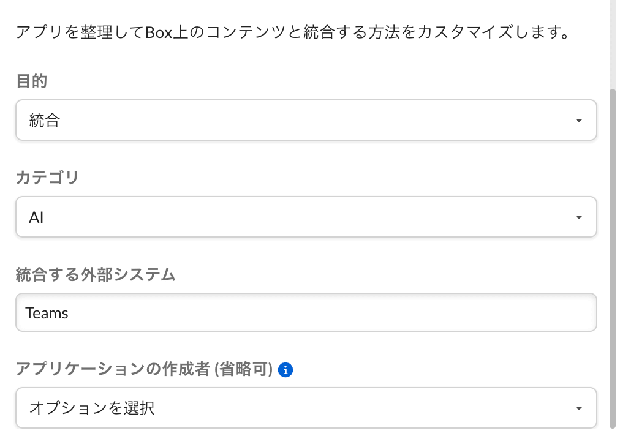620x447 pixels.
Task: Open the カテゴリ dropdown showing AI
Action: [306, 217]
